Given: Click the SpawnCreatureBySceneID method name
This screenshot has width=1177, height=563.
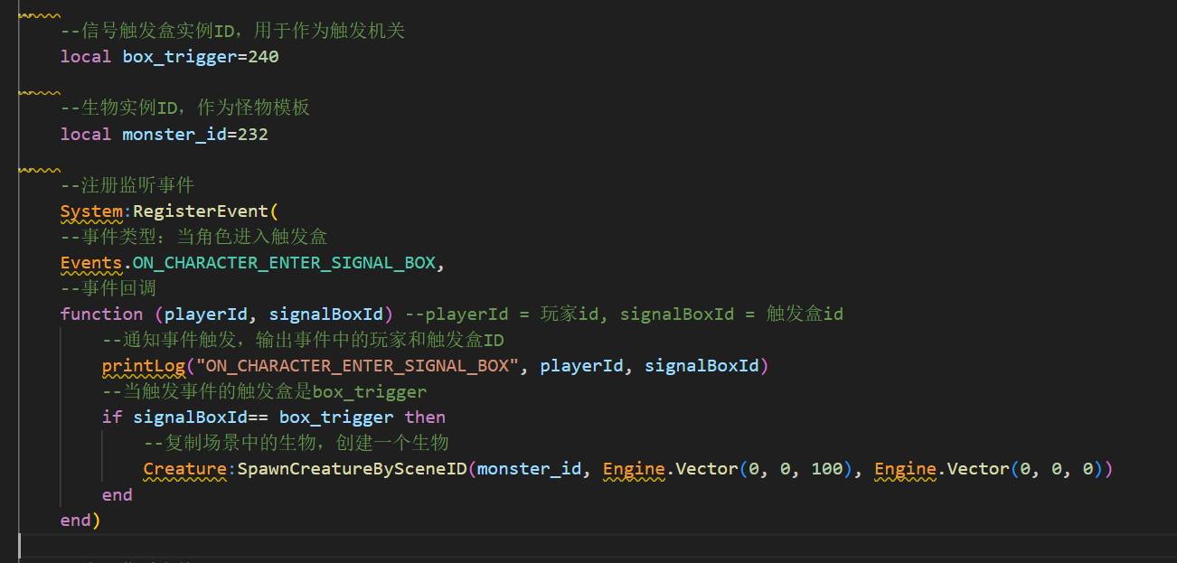Looking at the screenshot, I should coord(352,469).
